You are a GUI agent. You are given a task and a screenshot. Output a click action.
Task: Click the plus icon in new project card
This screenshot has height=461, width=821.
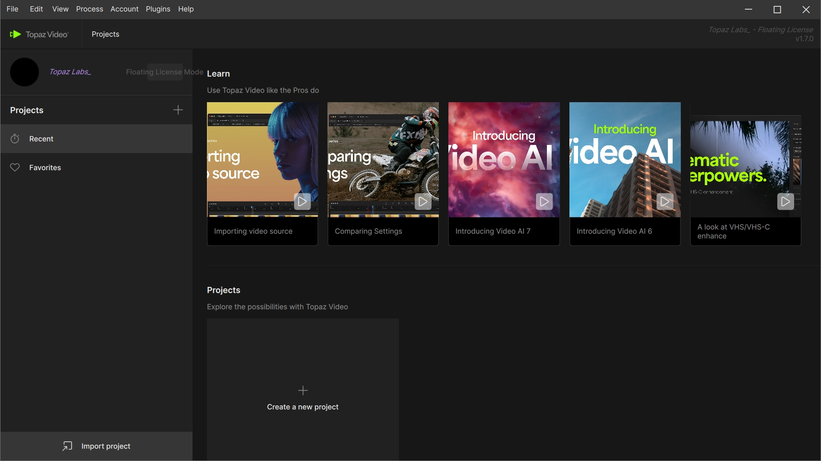point(303,390)
